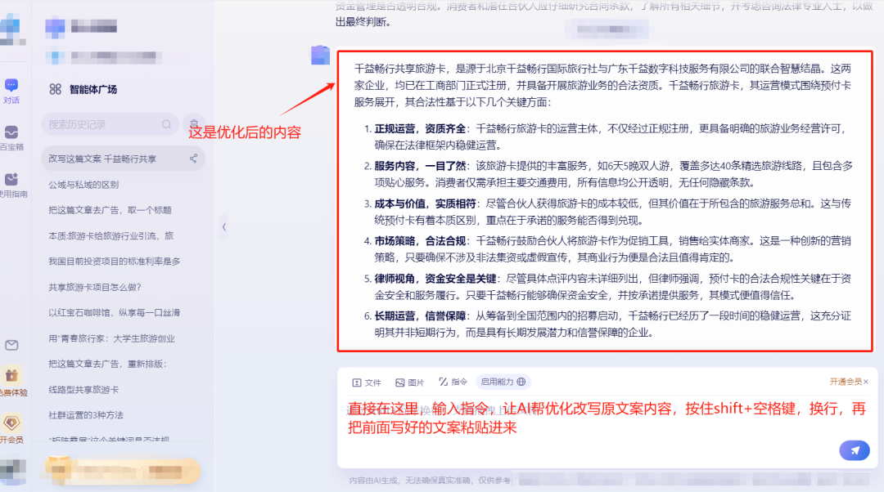Image resolution: width=884 pixels, height=492 pixels.
Task: Click the magnifier icon in history search
Action: 166,124
